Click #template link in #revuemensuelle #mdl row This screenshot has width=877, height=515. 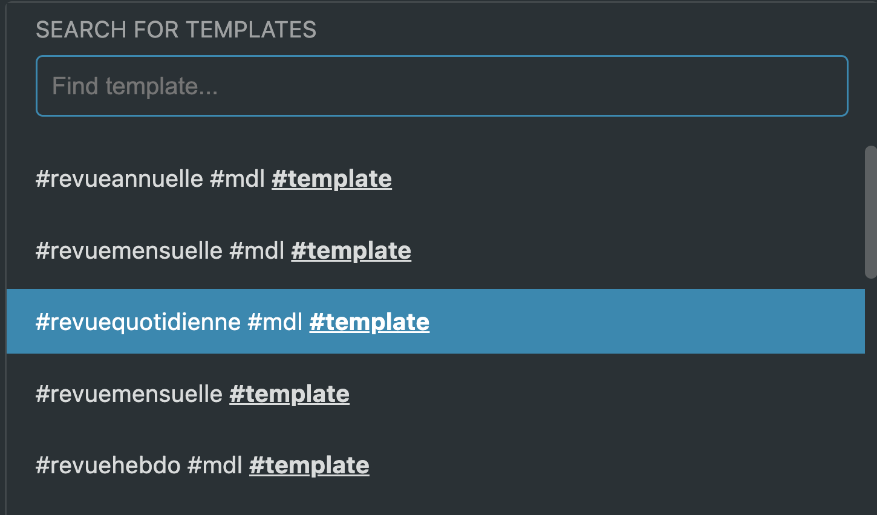click(x=351, y=251)
